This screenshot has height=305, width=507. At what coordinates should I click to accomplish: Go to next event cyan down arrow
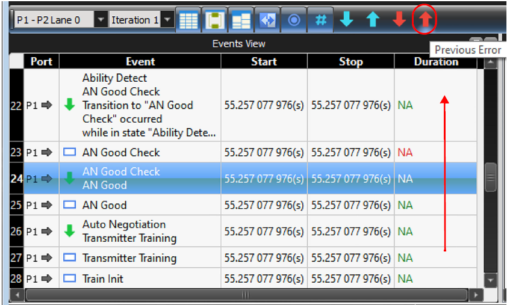point(347,19)
